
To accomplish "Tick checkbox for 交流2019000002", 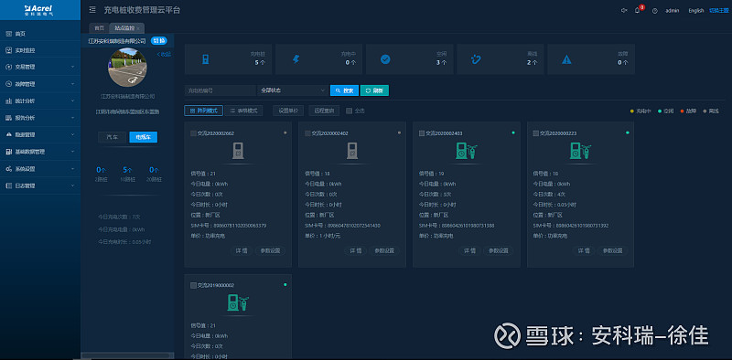I will click(193, 285).
